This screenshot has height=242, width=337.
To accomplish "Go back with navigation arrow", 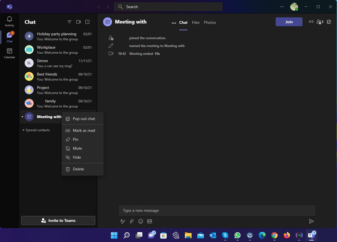I will click(99, 7).
